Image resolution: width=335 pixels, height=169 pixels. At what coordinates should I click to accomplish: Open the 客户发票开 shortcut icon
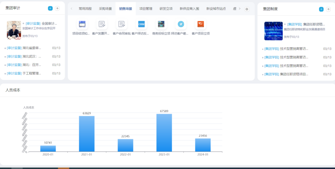[x=102, y=24]
